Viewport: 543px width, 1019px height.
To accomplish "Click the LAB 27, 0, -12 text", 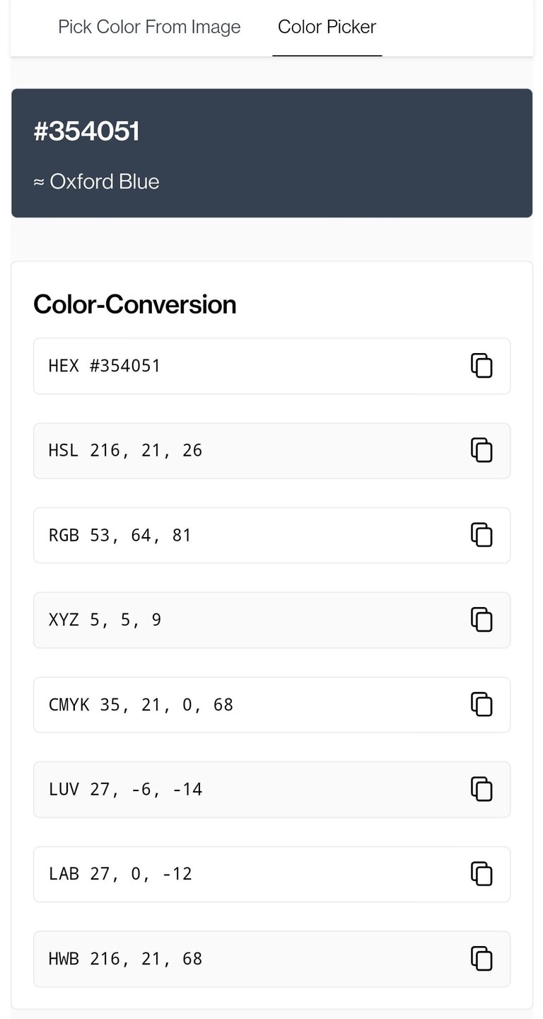I will (120, 874).
